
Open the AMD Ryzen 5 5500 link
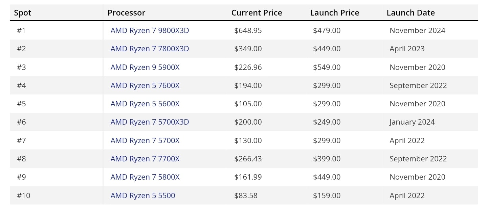click(143, 195)
